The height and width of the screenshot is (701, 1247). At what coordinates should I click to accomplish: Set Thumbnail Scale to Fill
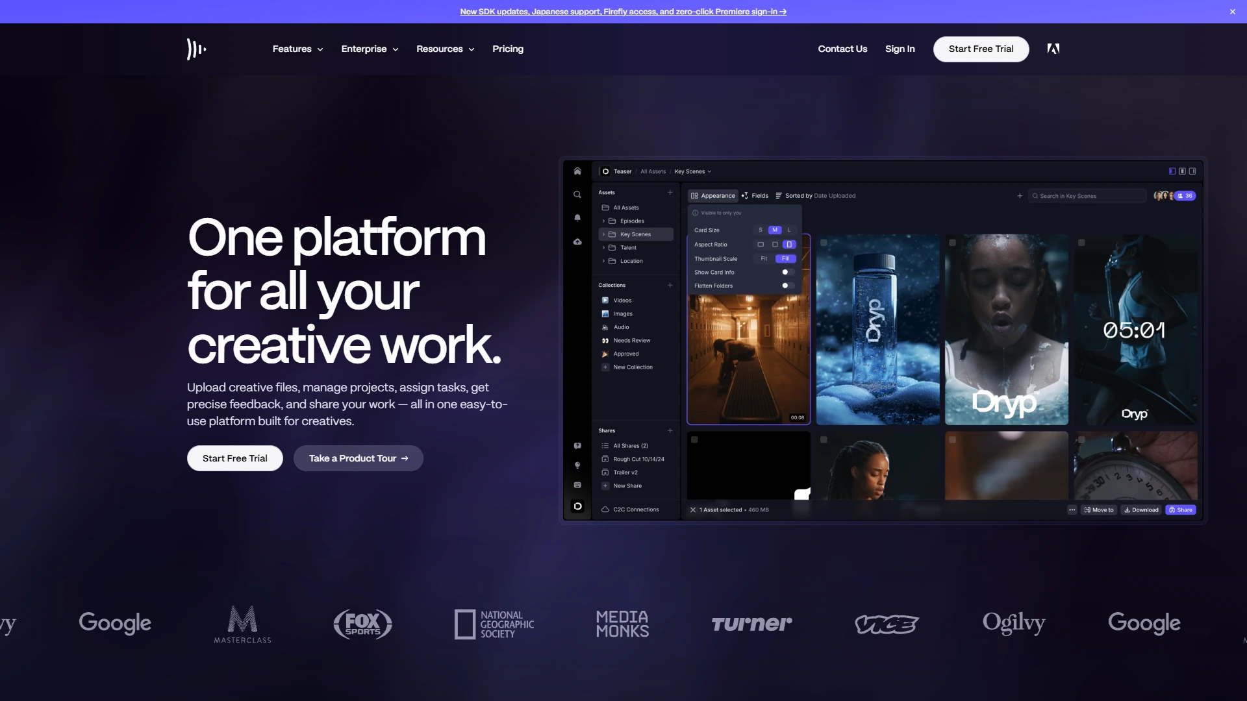coord(785,258)
